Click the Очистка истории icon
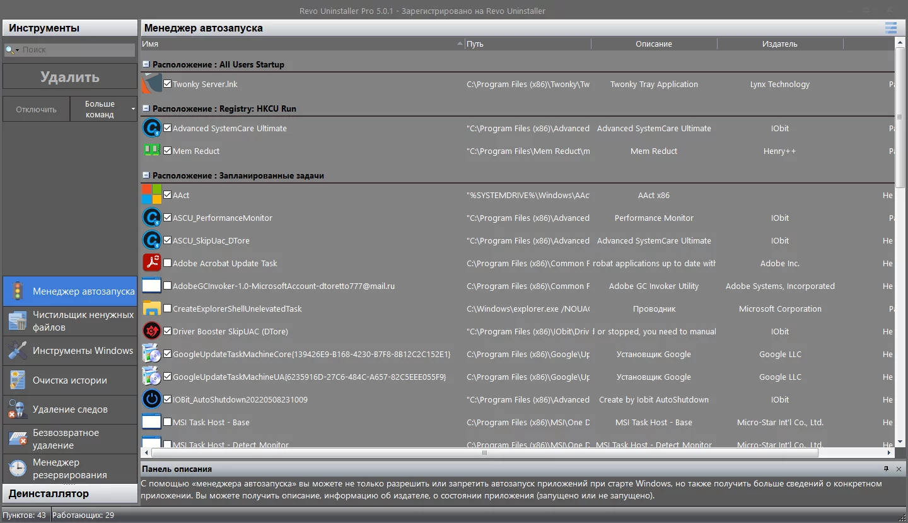The height and width of the screenshot is (523, 908). point(17,380)
